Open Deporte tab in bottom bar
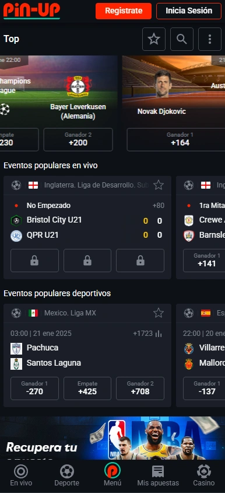225x493 pixels. [x=67, y=475]
